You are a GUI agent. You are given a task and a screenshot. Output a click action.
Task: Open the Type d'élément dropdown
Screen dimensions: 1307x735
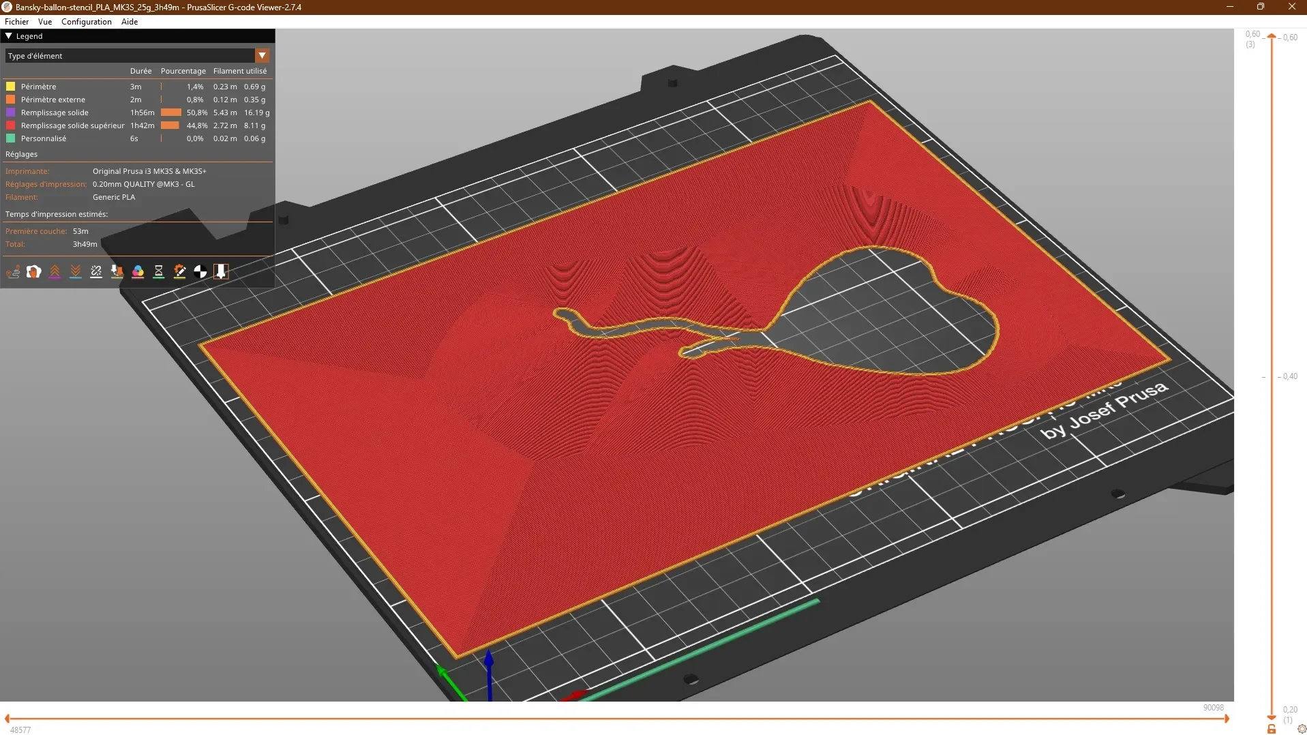click(x=137, y=56)
